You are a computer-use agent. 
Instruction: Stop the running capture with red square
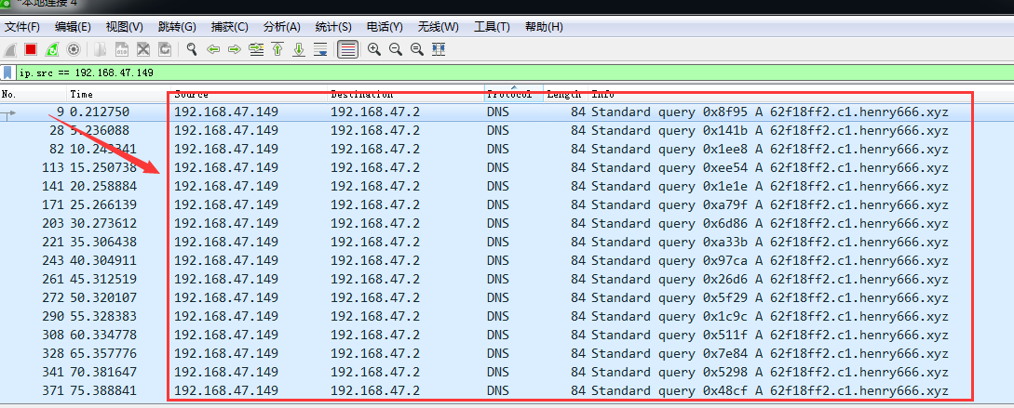(31, 49)
